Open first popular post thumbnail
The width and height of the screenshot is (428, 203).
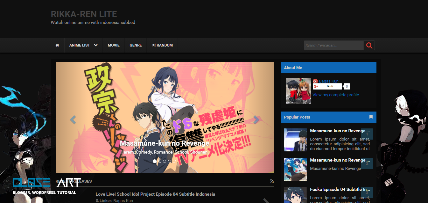pos(296,140)
